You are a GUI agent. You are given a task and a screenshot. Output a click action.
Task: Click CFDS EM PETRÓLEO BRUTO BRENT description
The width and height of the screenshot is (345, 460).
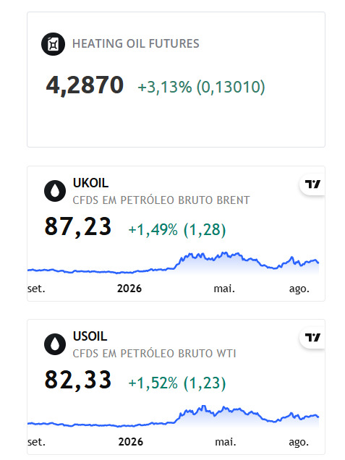[x=161, y=200]
